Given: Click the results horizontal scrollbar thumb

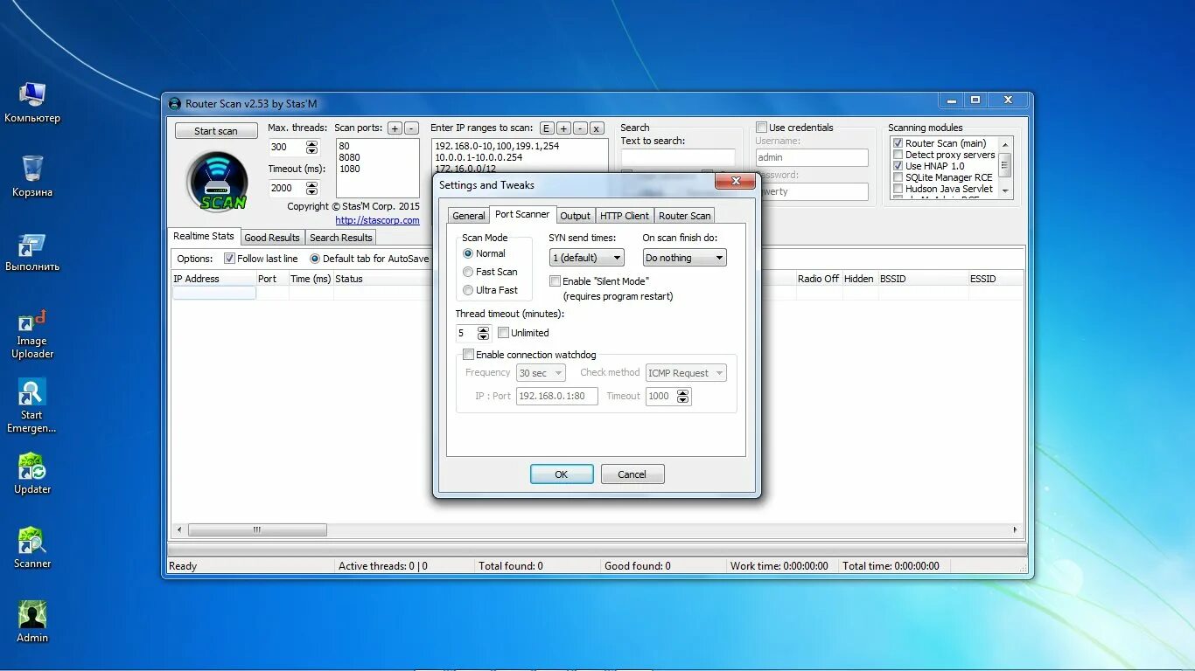Looking at the screenshot, I should [257, 529].
